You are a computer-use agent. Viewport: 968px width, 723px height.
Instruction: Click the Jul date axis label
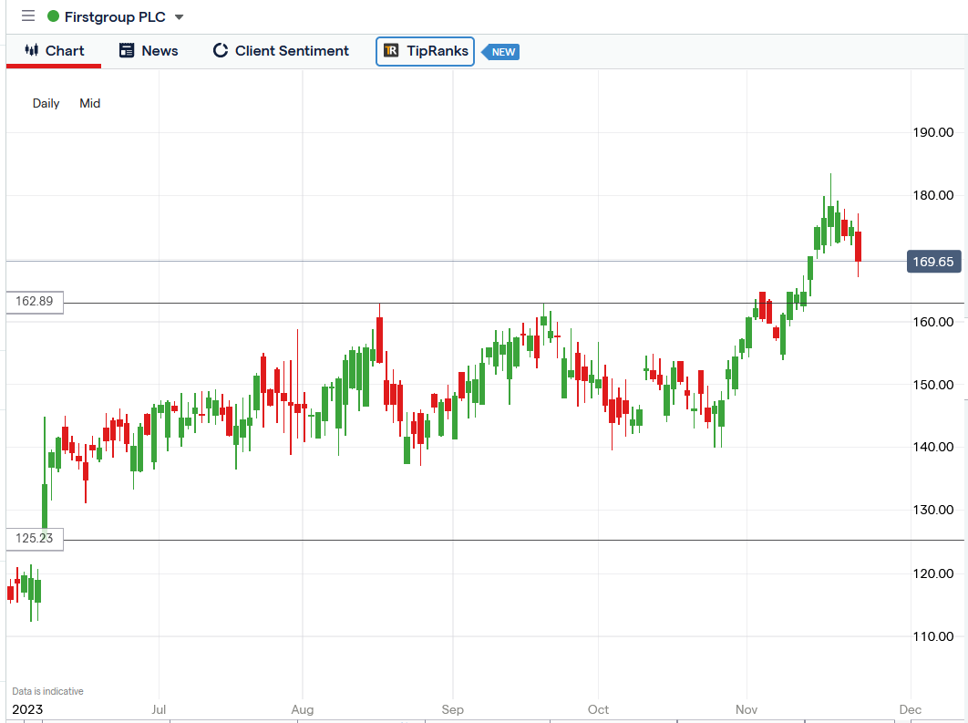coord(159,709)
